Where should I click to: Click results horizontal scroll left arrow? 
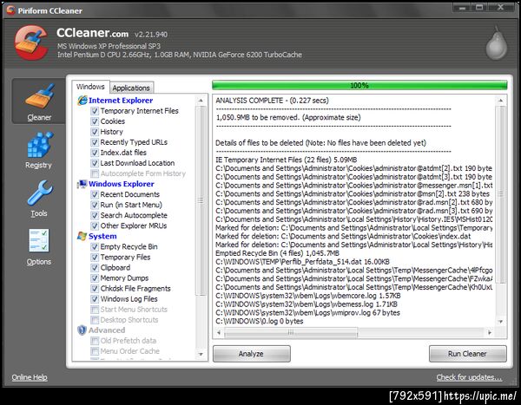point(219,332)
